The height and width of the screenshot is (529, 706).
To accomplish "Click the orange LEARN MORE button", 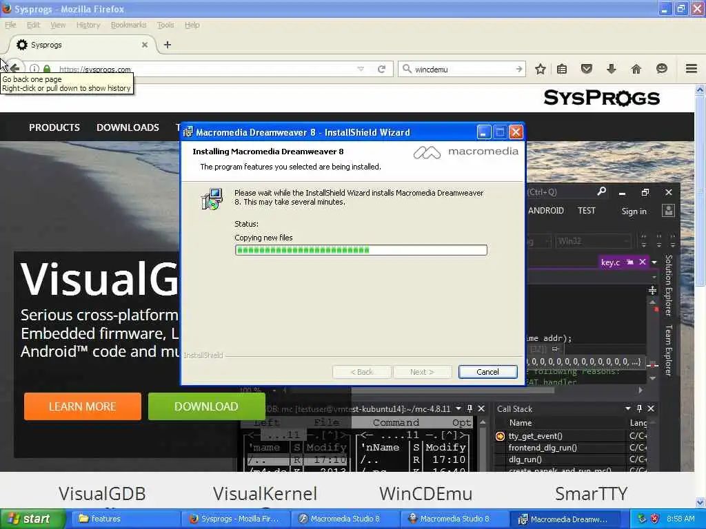I will pyautogui.click(x=83, y=406).
